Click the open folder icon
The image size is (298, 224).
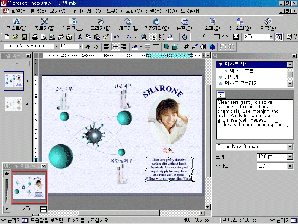(15, 37)
